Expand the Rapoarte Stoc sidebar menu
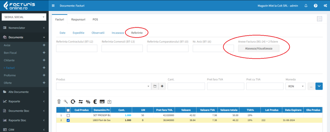The width and height of the screenshot is (330, 132). [24, 120]
